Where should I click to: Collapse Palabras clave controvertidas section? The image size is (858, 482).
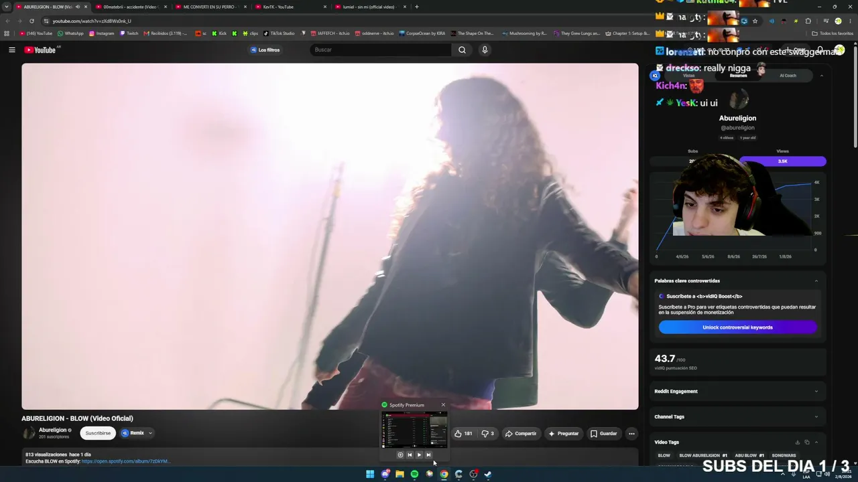(816, 280)
